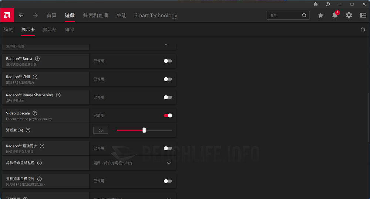Enable Radeon 增強同步 toggle
370x199 pixels.
pyautogui.click(x=168, y=148)
